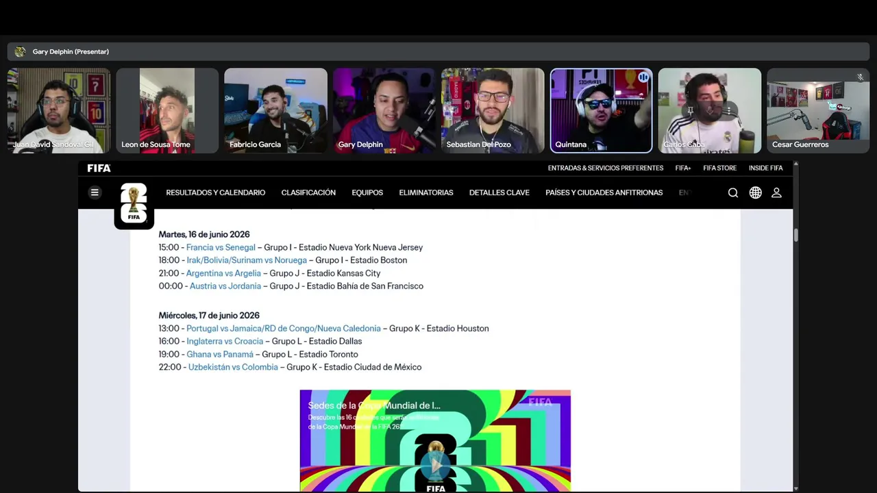Screen dimensions: 877x493
Task: Open the Inglaterra vs Croacia match
Action: coord(225,341)
